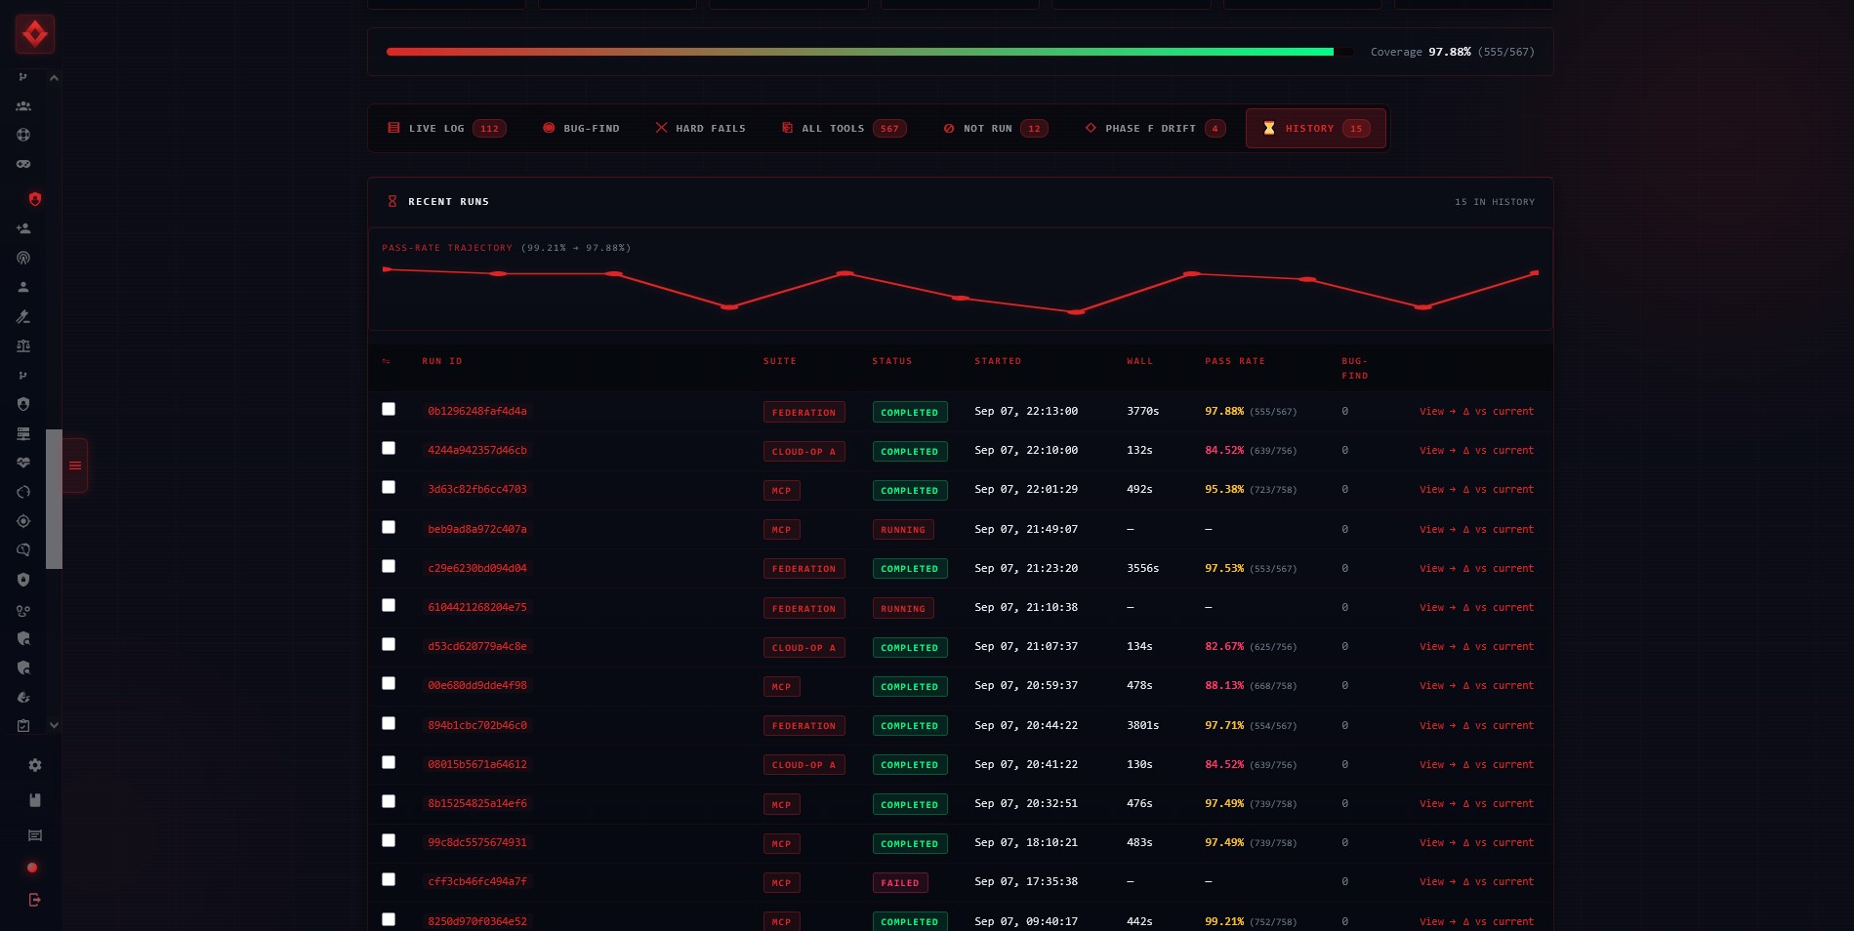Viewport: 1854px width, 931px height.
Task: Switch to the Live Log tab
Action: 446,129
